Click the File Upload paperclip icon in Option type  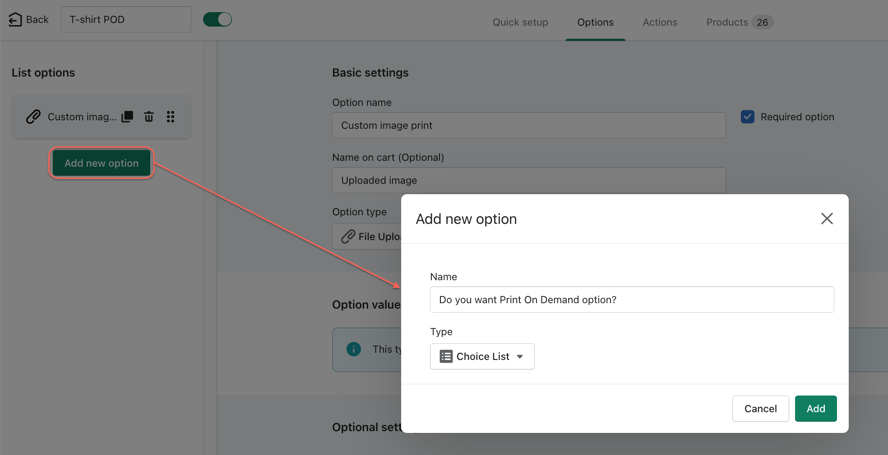click(x=348, y=237)
